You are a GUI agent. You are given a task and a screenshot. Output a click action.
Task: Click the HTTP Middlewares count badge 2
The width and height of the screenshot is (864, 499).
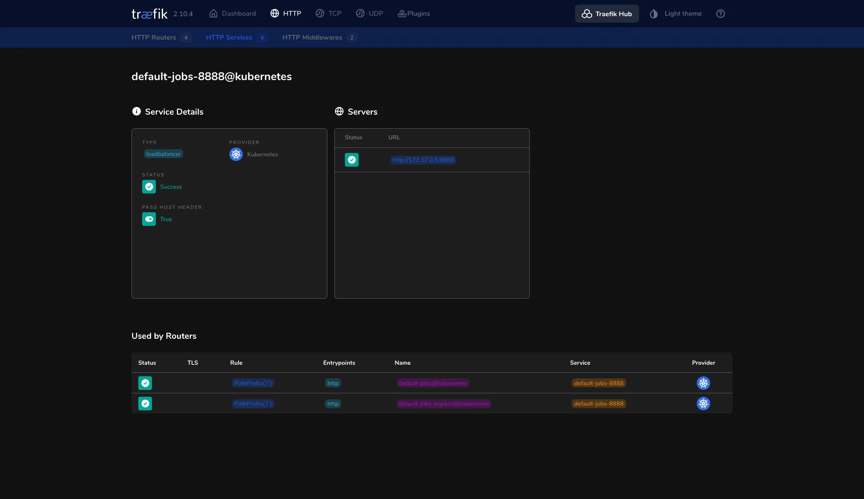point(352,37)
